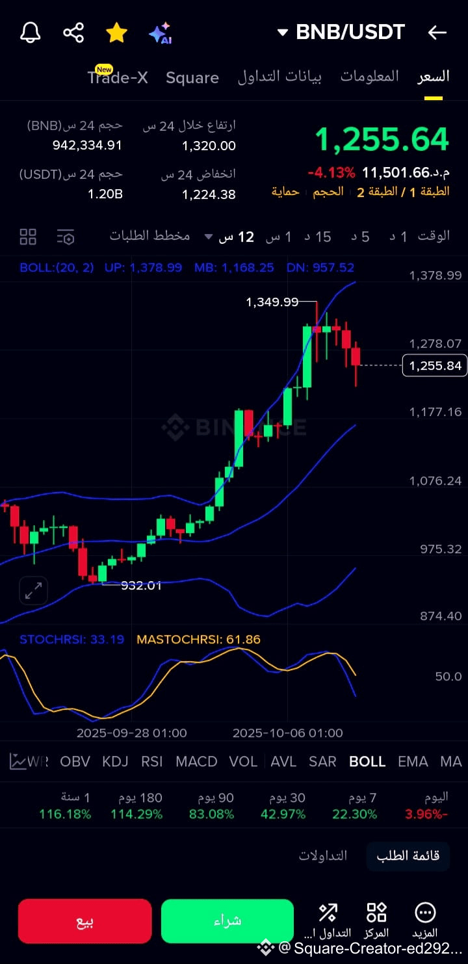Select مخطط الطلبات depth chart option
This screenshot has height=964, width=468.
pos(149,236)
